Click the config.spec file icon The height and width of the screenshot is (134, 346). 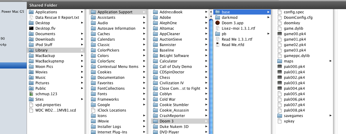[280, 12]
